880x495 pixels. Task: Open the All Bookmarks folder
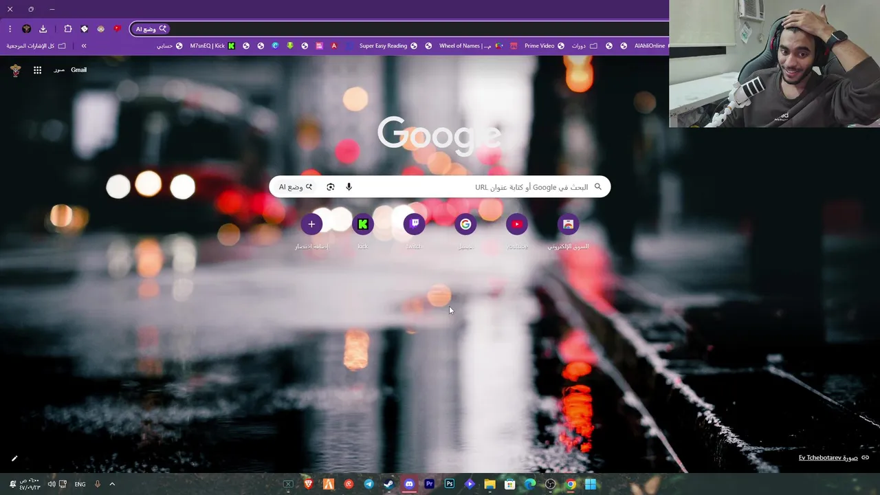36,46
